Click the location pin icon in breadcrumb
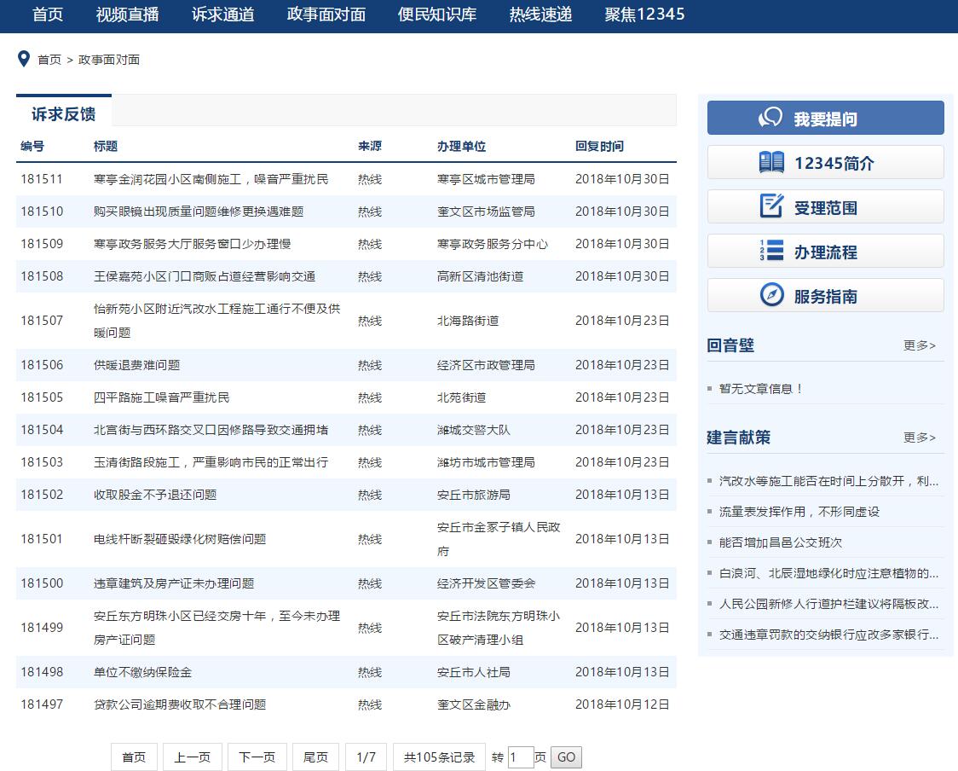 coord(24,59)
